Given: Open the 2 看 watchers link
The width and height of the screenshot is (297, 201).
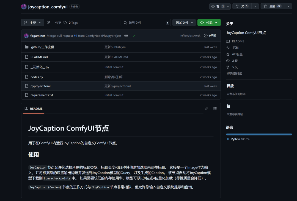Looking at the screenshot, I should [x=232, y=61].
